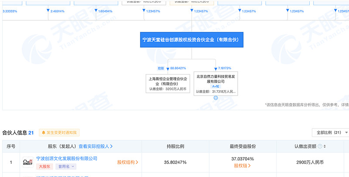
Task: Click the 持股比例 column header
Action: pos(175,146)
